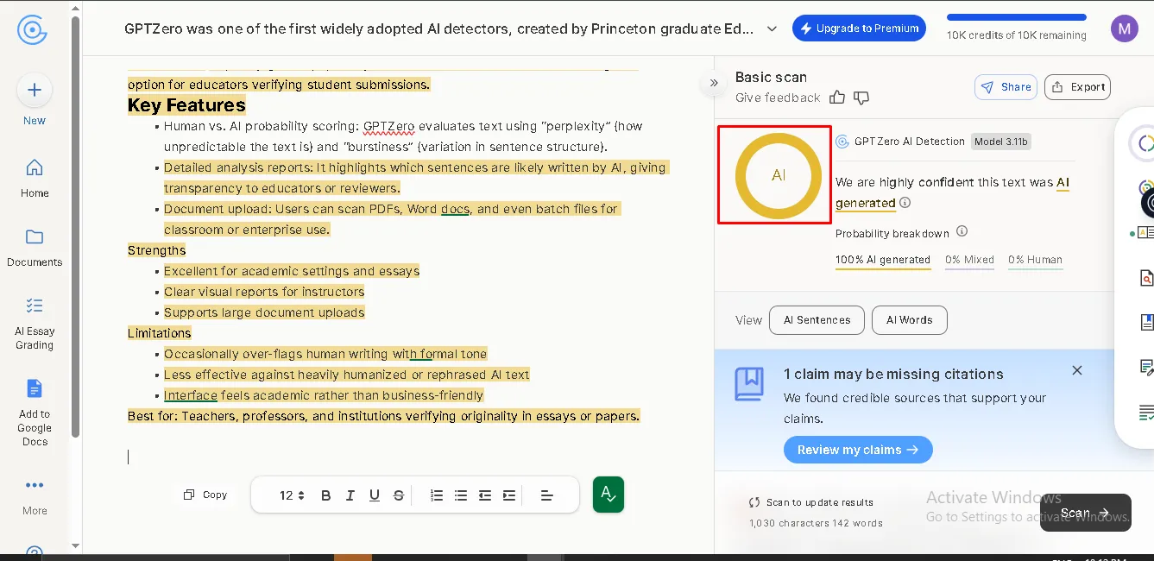1154x561 pixels.
Task: Open document search icon in right toolbar
Action: tap(1146, 278)
